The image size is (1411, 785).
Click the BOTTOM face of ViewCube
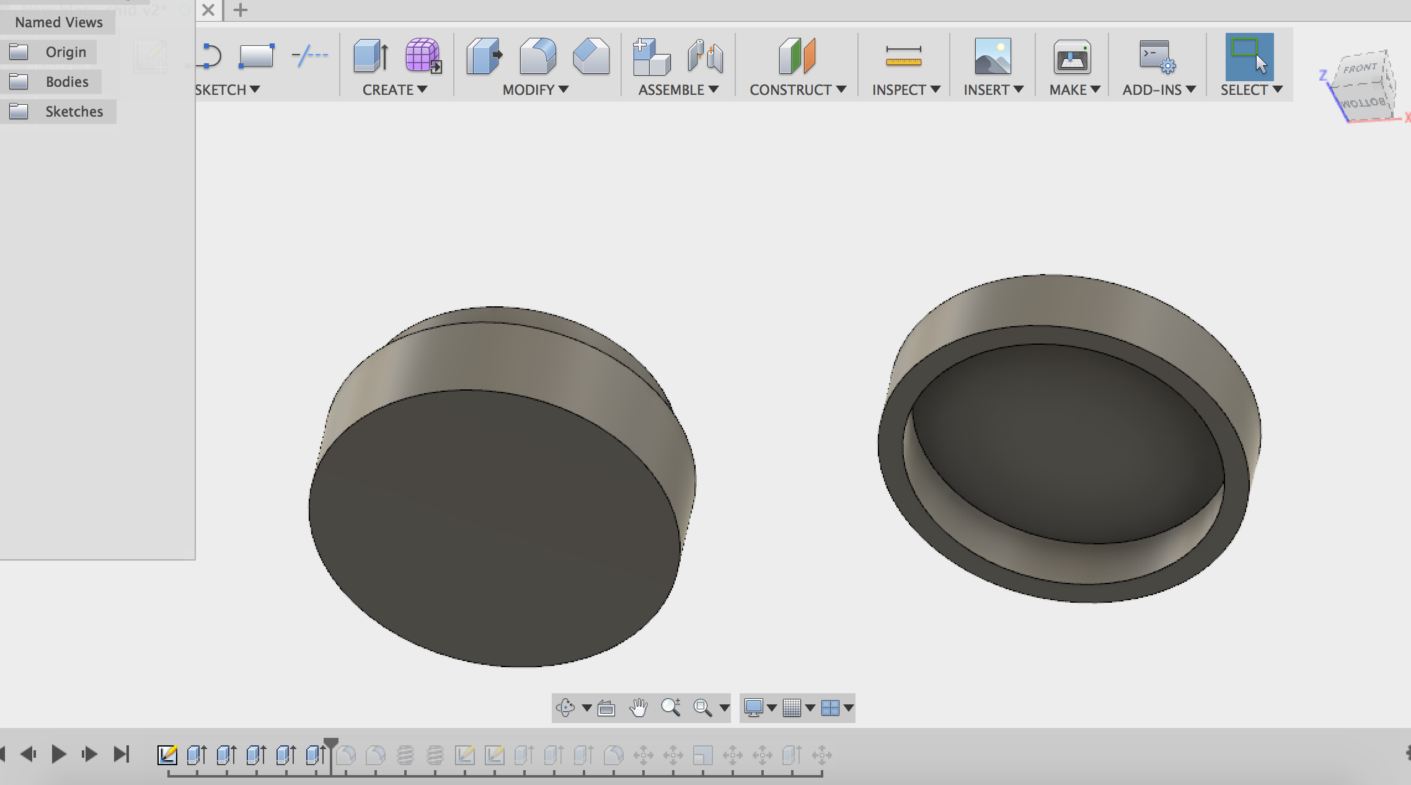point(1363,102)
